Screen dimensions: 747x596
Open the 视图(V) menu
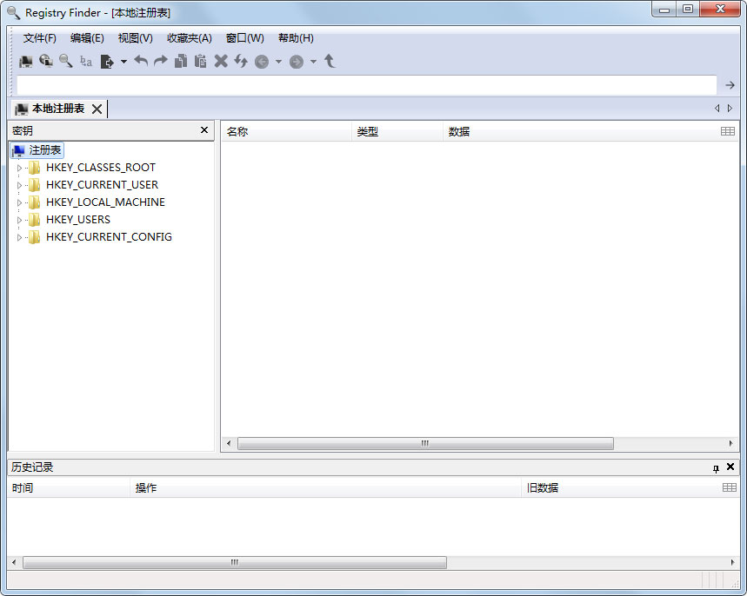point(136,38)
